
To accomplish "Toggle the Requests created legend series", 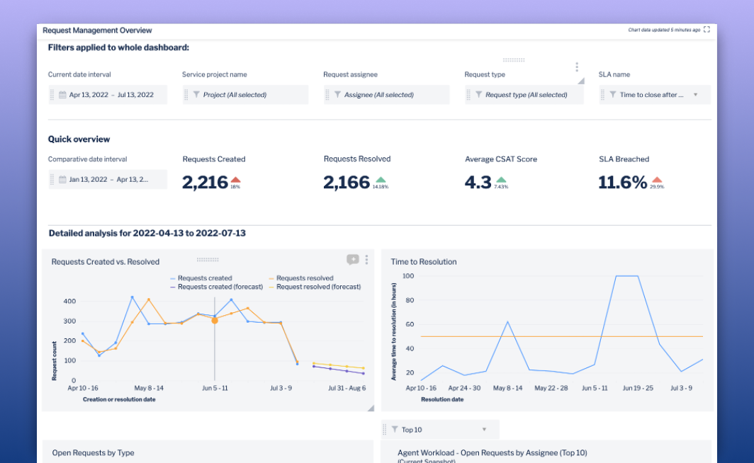I will [201, 278].
